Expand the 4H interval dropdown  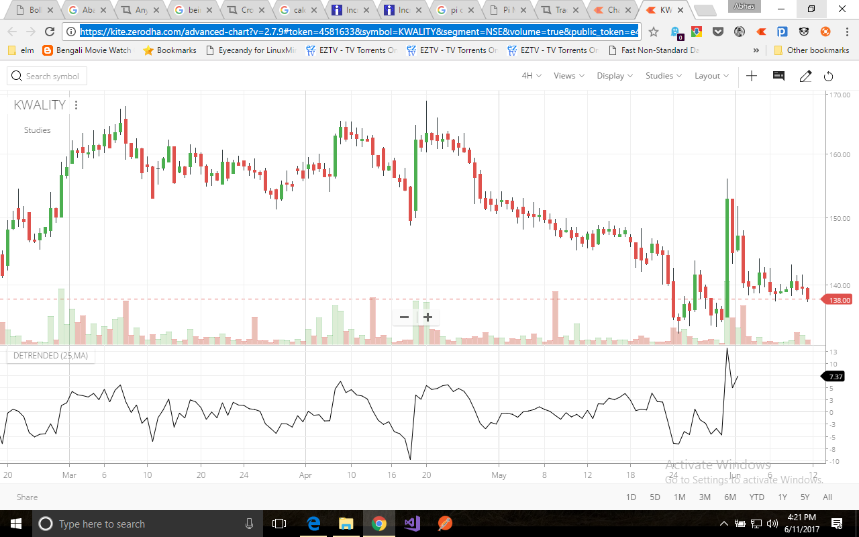[532, 76]
